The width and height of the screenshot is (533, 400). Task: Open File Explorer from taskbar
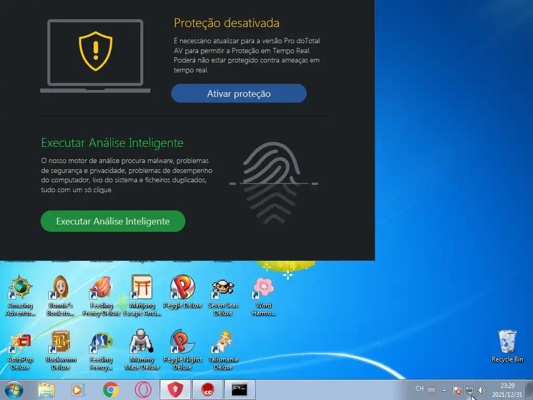(x=46, y=390)
